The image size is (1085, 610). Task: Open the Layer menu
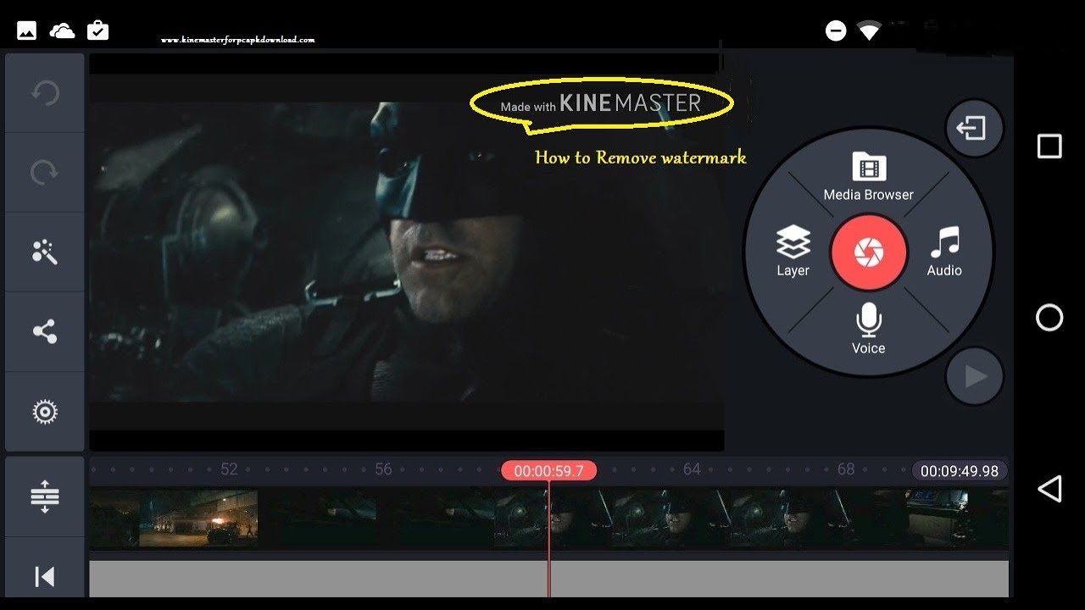[793, 251]
